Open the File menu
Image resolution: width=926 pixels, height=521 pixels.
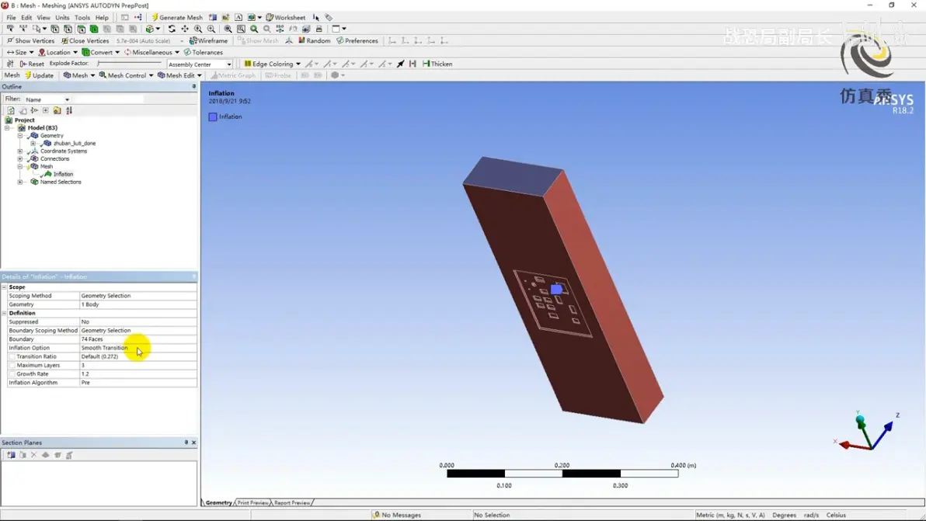[11, 18]
